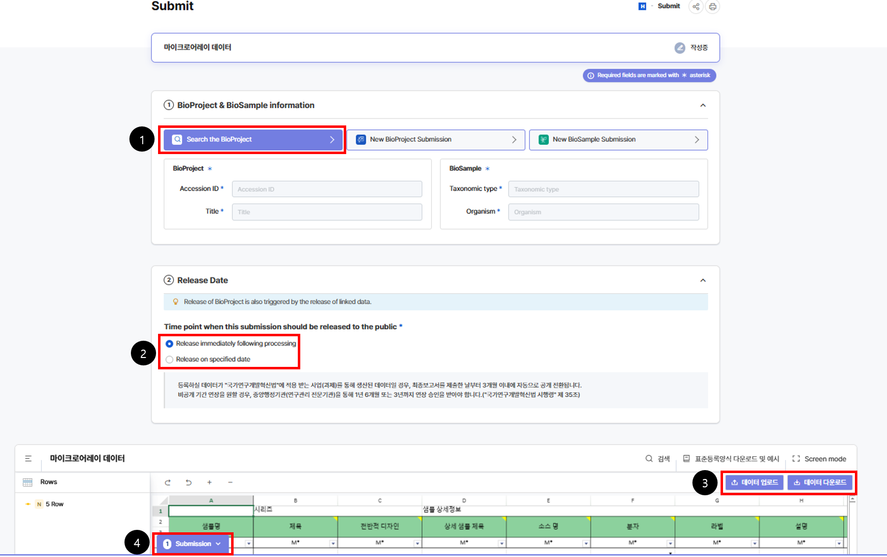
Task: Click the 데이터 업로드 button
Action: point(754,482)
